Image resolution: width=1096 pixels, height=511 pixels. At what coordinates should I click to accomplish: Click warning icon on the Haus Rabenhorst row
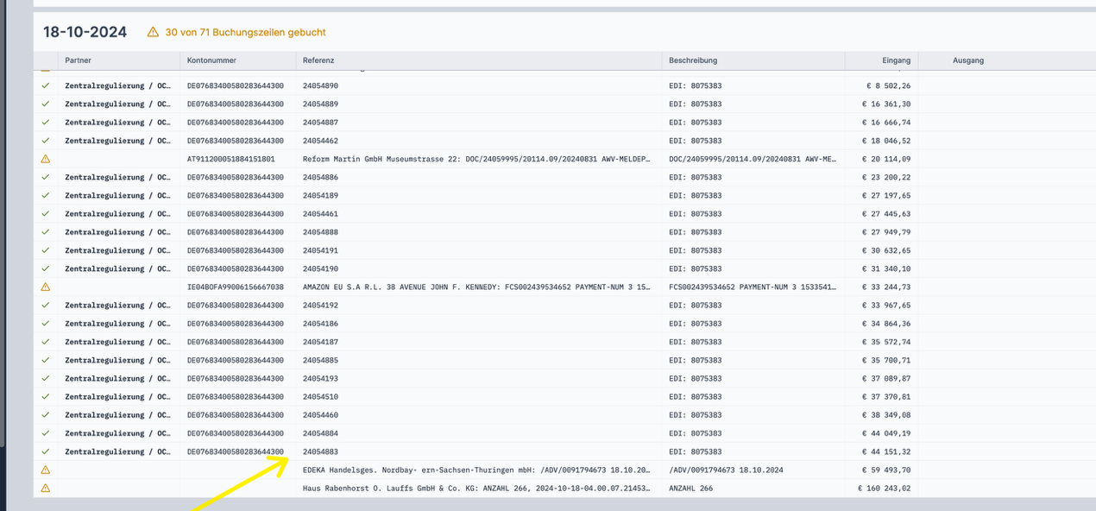pyautogui.click(x=46, y=488)
